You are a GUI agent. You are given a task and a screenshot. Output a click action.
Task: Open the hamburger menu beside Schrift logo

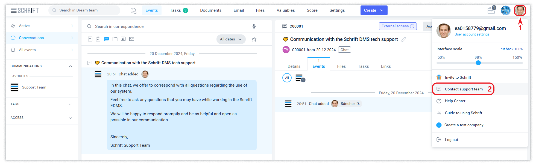[x=13, y=10]
